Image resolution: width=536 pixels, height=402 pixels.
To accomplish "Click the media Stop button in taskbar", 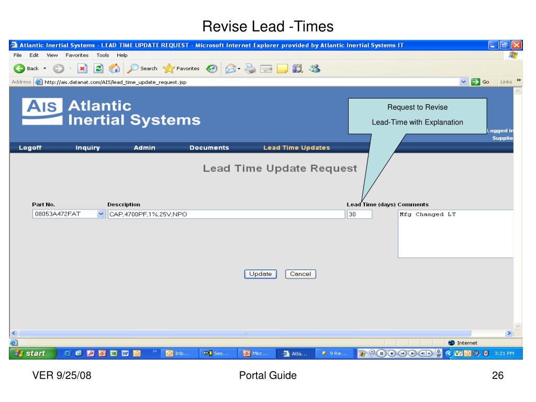I will (392, 353).
